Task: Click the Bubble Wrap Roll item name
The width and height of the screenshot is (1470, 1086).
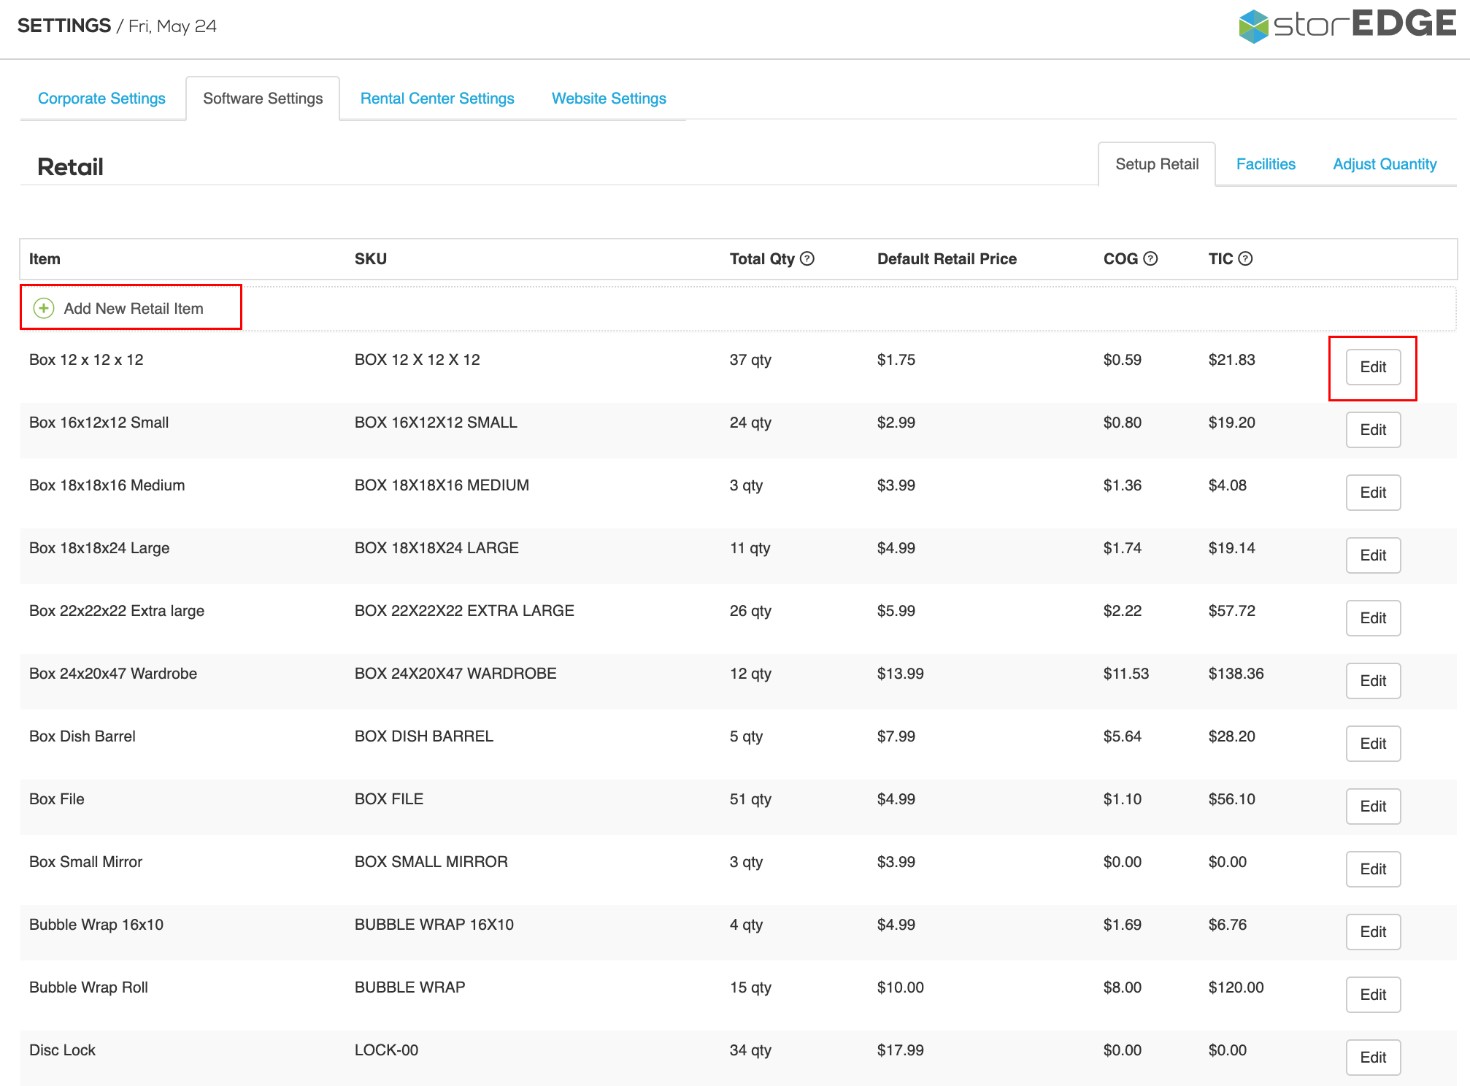Action: coord(88,987)
